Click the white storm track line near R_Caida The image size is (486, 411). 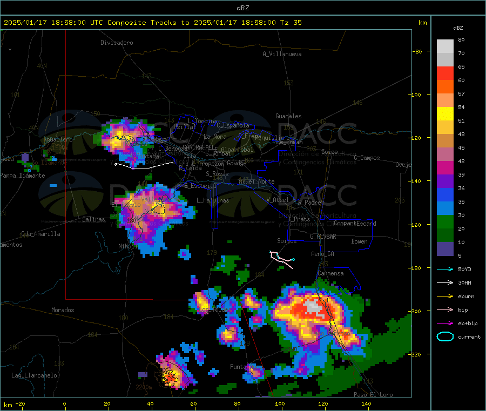(144, 165)
